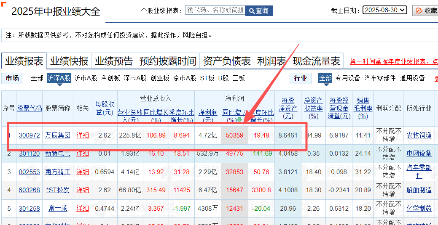Click the 20.96 net asset per share cell
The image size is (438, 225).
(x=288, y=208)
